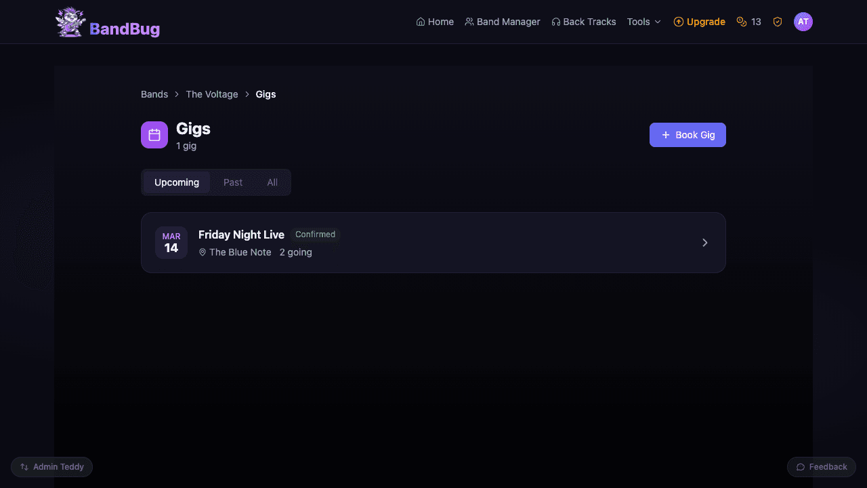This screenshot has height=488, width=867.
Task: Click the Admin Teddy switcher pill
Action: [x=52, y=467]
